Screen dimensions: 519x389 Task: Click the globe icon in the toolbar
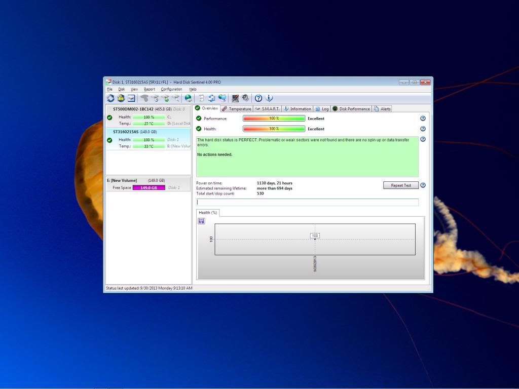pos(188,98)
